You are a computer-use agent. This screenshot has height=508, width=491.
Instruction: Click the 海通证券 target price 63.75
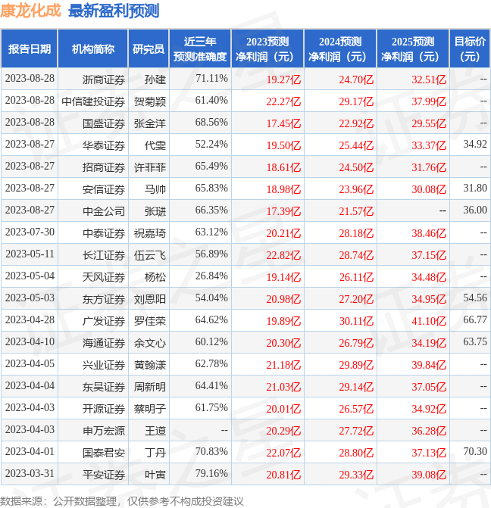475,341
